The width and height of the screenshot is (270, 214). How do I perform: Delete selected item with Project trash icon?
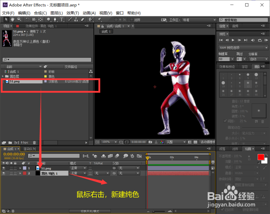point(35,142)
